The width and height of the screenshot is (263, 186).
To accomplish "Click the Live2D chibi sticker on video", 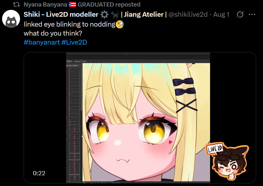I will 228,161.
